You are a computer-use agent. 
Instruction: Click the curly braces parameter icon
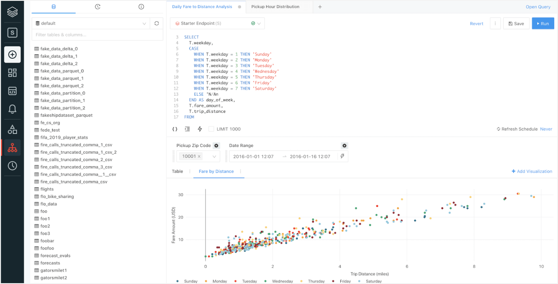point(175,129)
